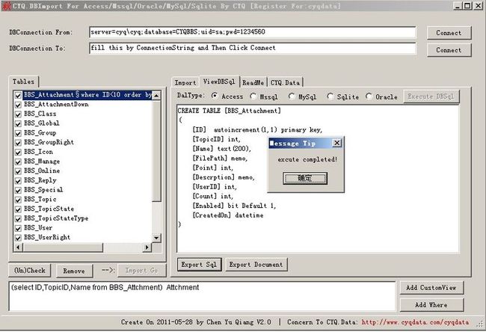The height and width of the screenshot is (332, 486).
Task: Toggle checkbox for BBS_Attachment table
Action: [18, 95]
